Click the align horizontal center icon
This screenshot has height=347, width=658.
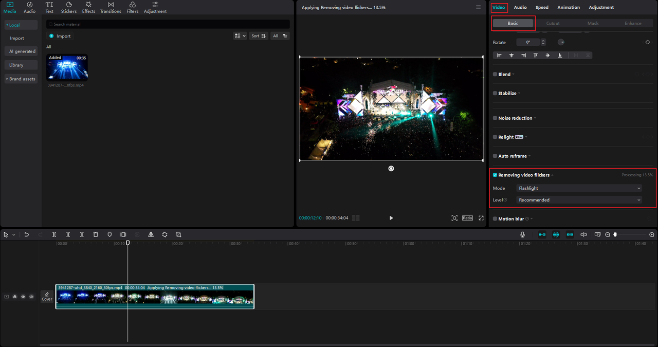pos(511,55)
